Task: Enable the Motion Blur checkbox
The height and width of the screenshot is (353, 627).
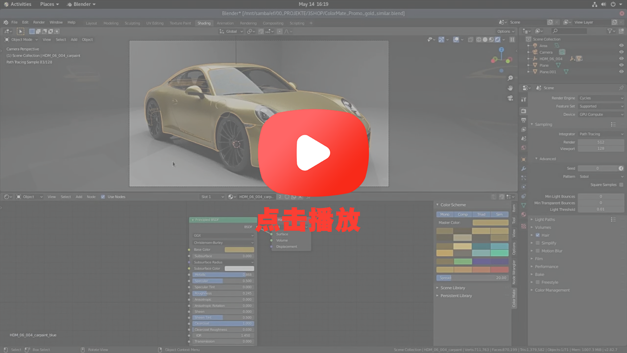Action: pos(538,251)
